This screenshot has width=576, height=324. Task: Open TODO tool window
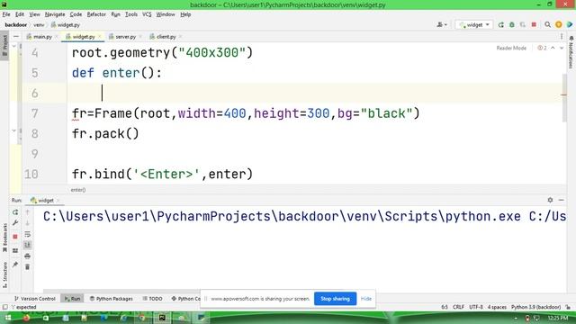[152, 299]
